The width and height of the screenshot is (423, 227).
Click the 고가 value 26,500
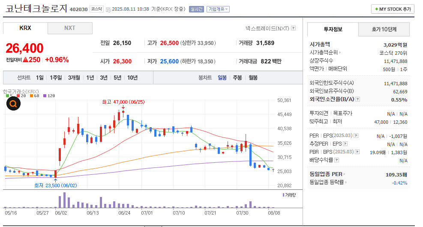169,43
